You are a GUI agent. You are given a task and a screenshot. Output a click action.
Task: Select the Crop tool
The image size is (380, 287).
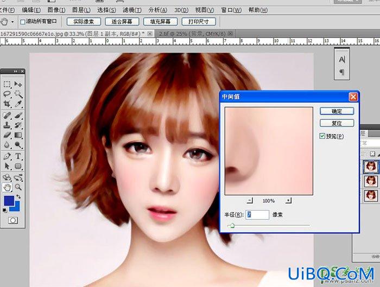point(7,104)
